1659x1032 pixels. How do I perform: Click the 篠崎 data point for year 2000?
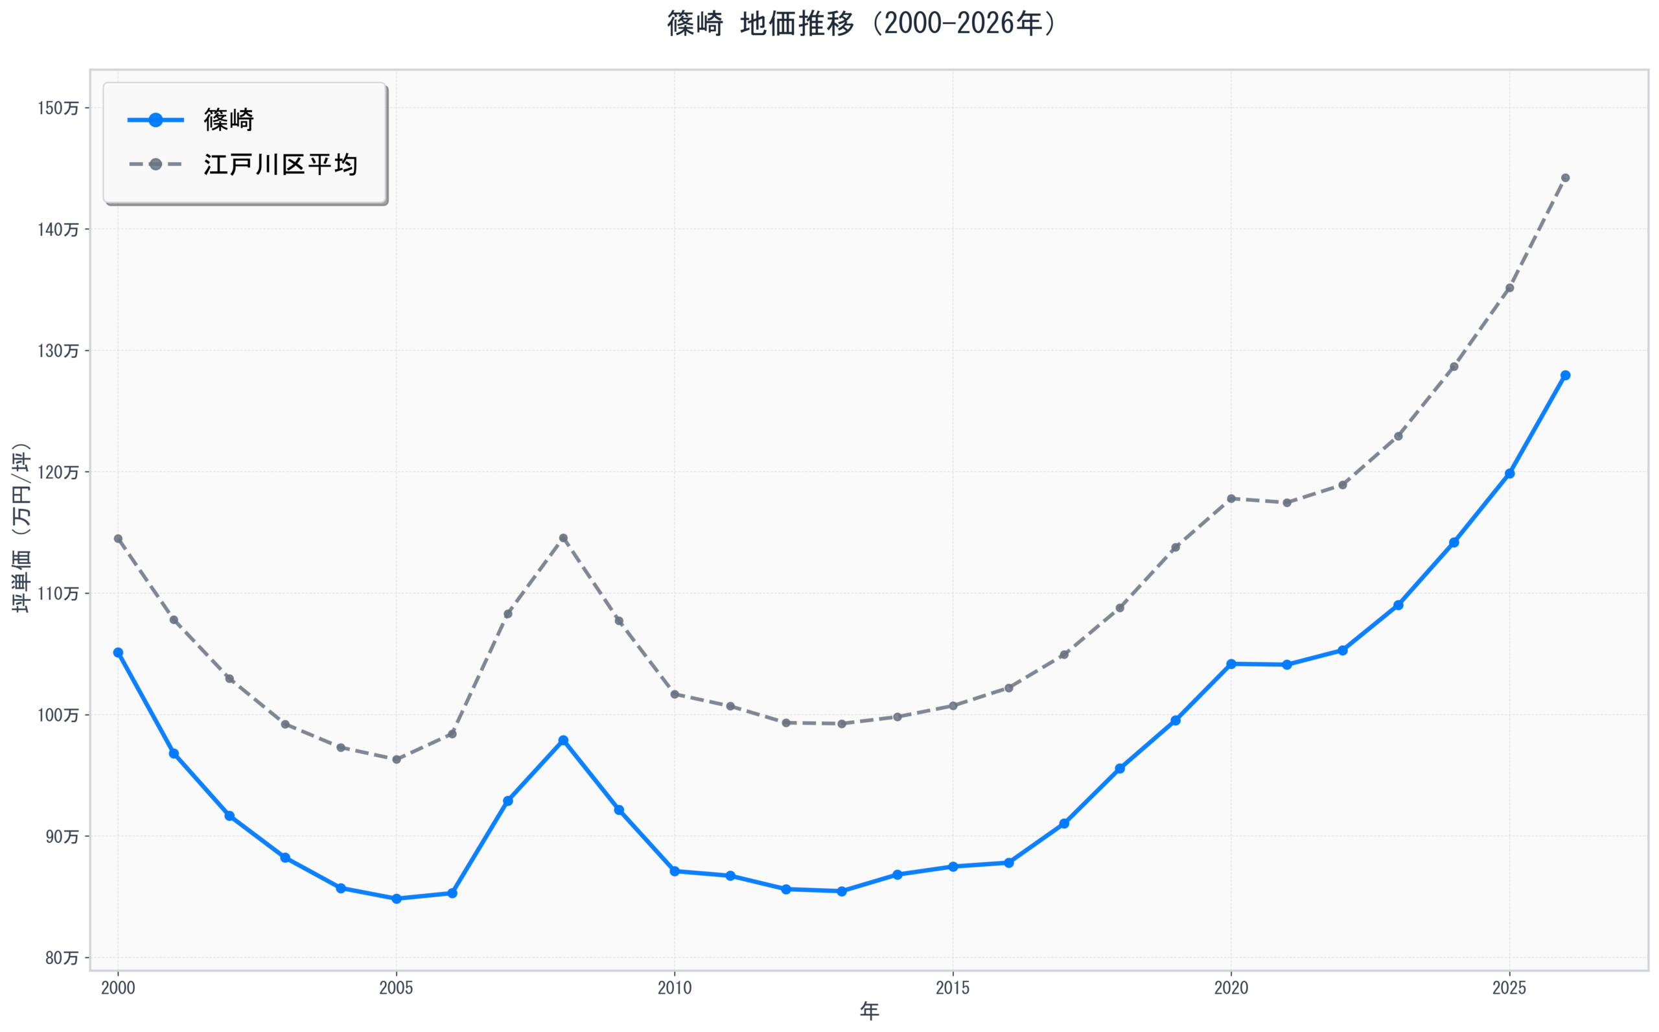118,653
